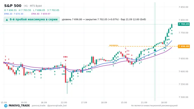Click the red EMA marker above the big drop
This screenshot has height=109, width=194.
coord(65,57)
